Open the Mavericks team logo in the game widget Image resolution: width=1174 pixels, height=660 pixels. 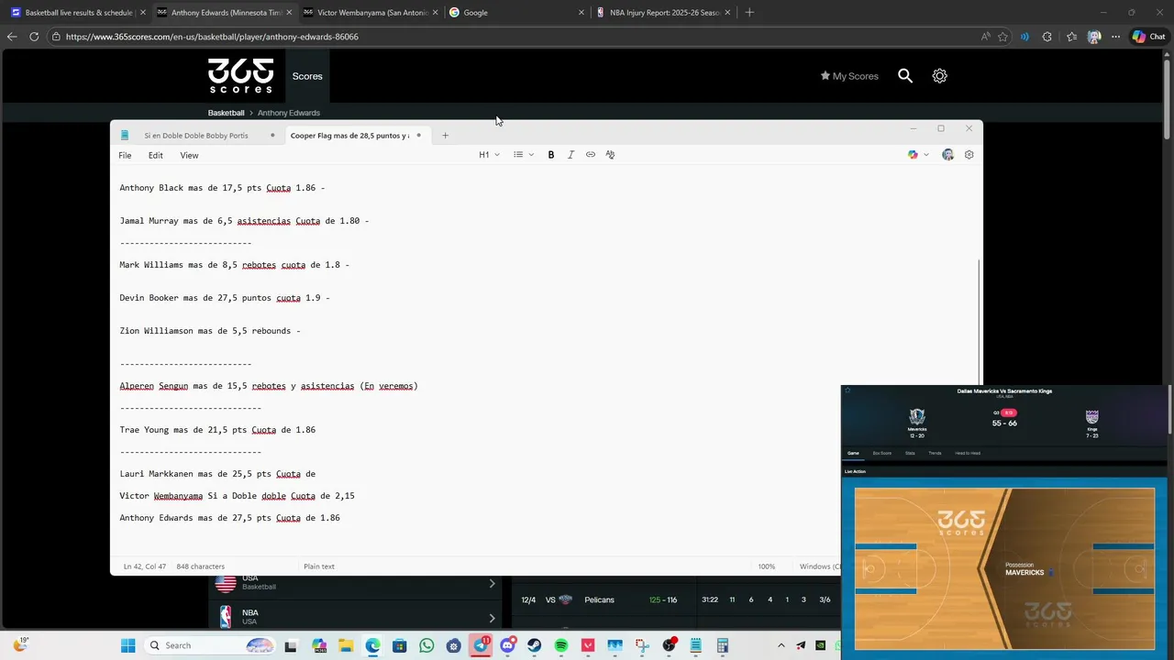(x=917, y=417)
